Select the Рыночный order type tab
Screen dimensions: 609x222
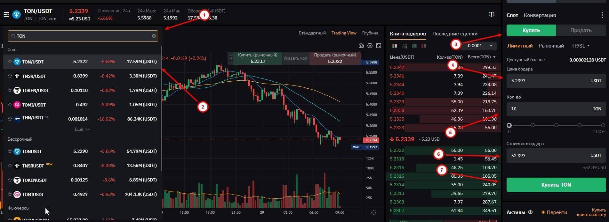[551, 46]
